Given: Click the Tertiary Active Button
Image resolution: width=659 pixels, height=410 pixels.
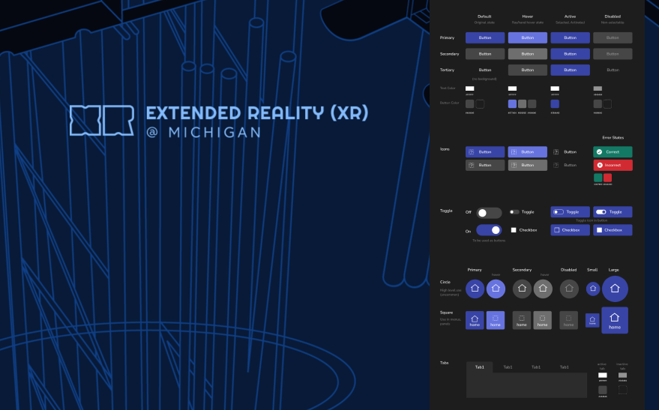Looking at the screenshot, I should [x=571, y=70].
